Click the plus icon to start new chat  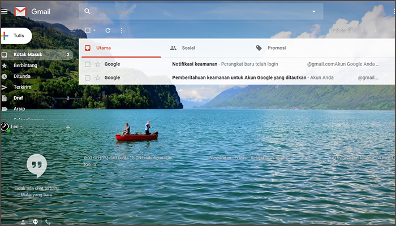point(68,127)
